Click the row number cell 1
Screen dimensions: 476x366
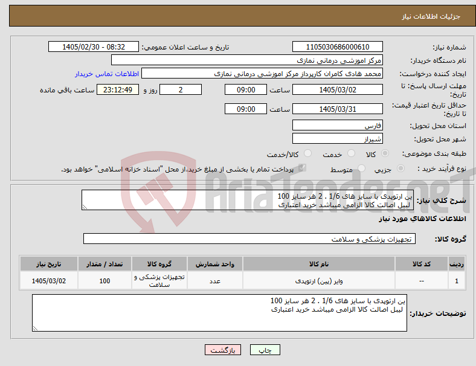coord(457,281)
